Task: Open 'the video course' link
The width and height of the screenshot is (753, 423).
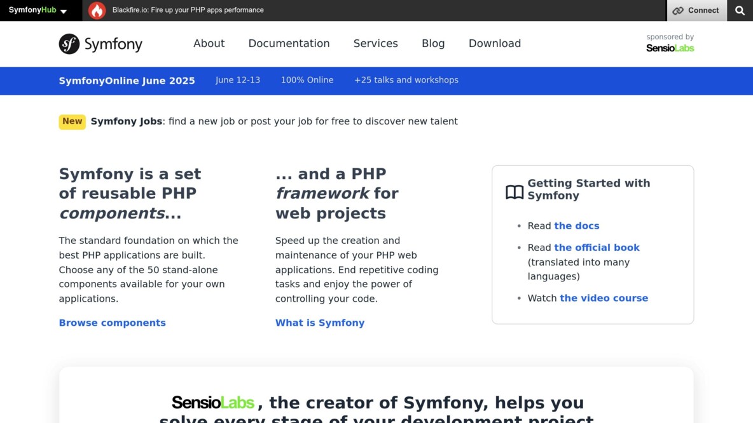Action: [604, 298]
